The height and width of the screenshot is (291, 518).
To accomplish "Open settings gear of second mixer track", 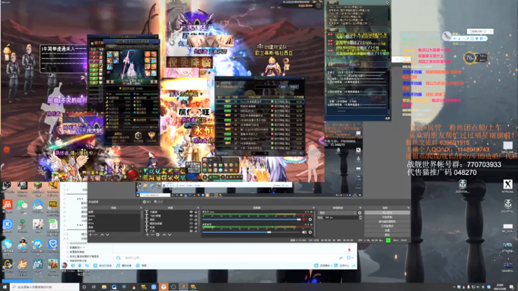I will point(310,232).
